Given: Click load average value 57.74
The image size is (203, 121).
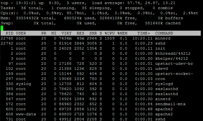Looking at the screenshot, I should pyautogui.click(x=134, y=3).
